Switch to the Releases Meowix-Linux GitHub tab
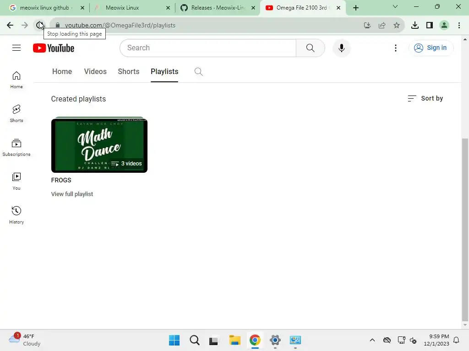 coord(218,8)
